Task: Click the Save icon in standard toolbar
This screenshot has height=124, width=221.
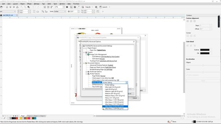Action: click(7, 7)
